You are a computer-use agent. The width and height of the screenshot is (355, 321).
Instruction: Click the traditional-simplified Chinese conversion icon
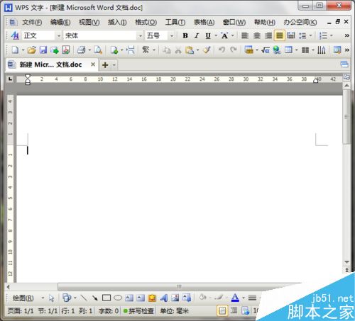[146, 50]
